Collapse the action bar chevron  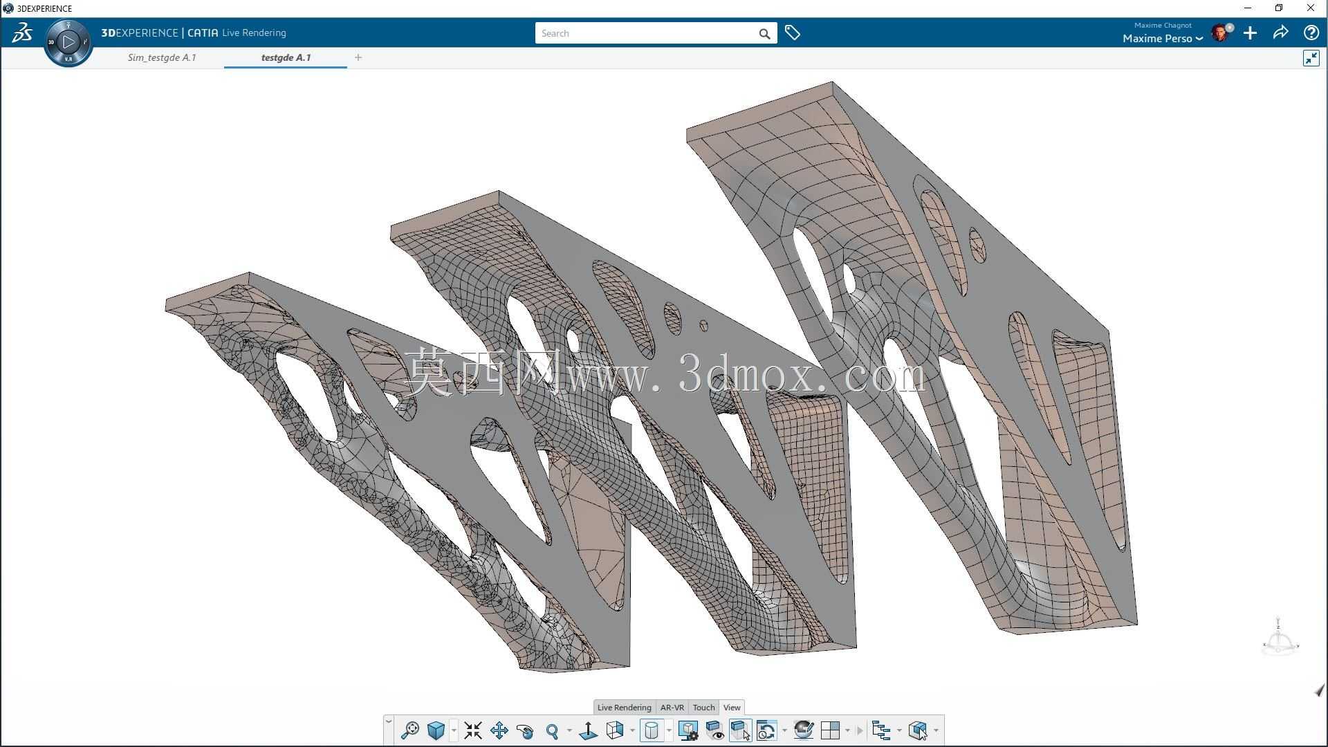tap(389, 721)
